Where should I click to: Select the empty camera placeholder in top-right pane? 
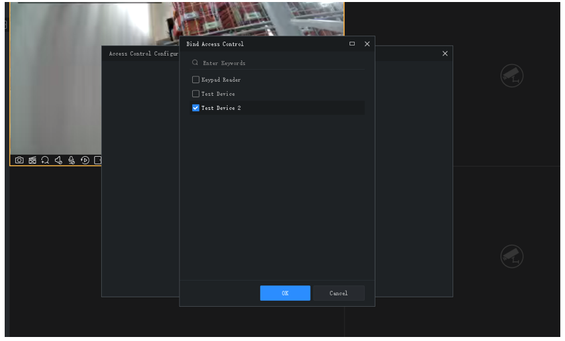pos(511,76)
